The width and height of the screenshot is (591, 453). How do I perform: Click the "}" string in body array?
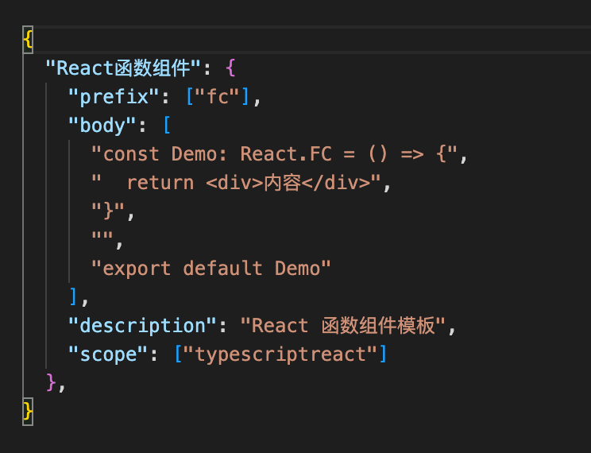[x=109, y=211]
